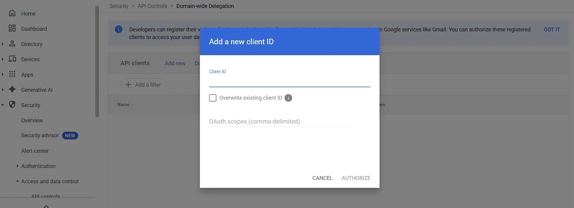574x208 pixels.
Task: Click the sidebar vertical scrollbar
Action: pos(97,61)
